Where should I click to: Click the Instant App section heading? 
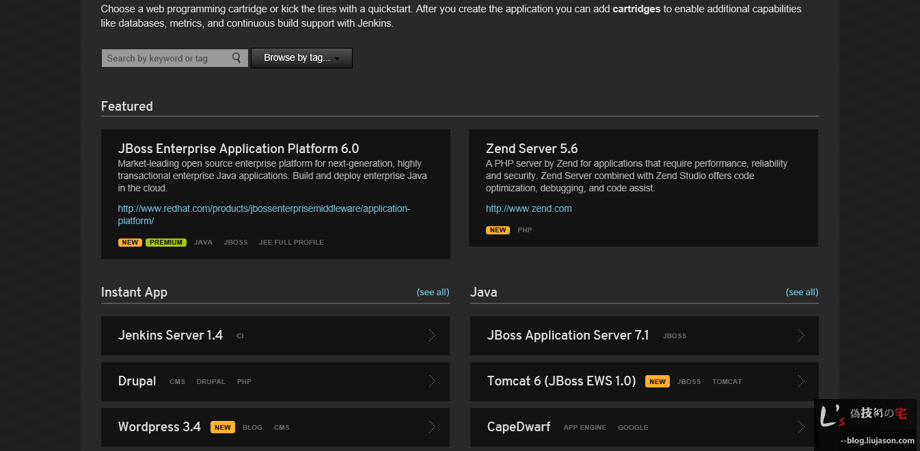(134, 292)
